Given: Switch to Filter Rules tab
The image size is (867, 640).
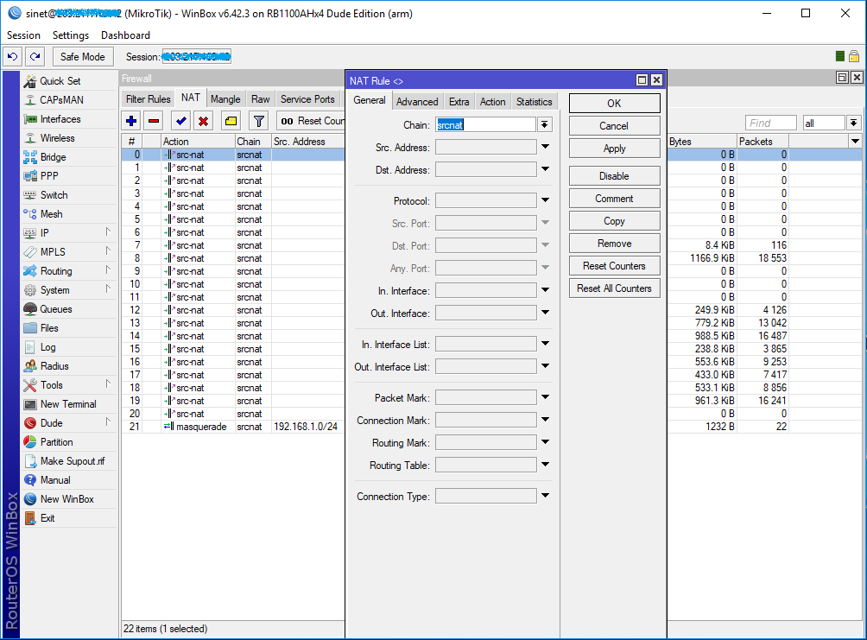Looking at the screenshot, I should pyautogui.click(x=149, y=99).
